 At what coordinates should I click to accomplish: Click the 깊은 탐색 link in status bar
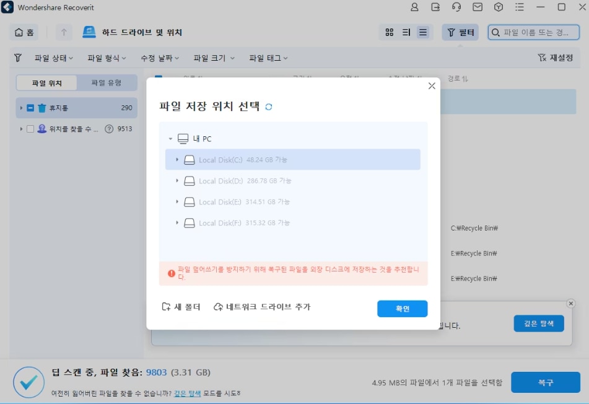click(187, 393)
